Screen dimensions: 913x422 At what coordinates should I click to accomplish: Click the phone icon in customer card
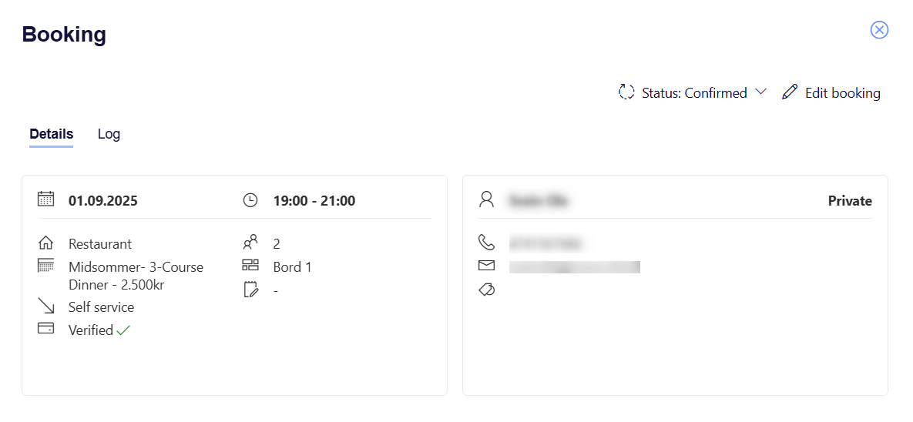pos(486,243)
